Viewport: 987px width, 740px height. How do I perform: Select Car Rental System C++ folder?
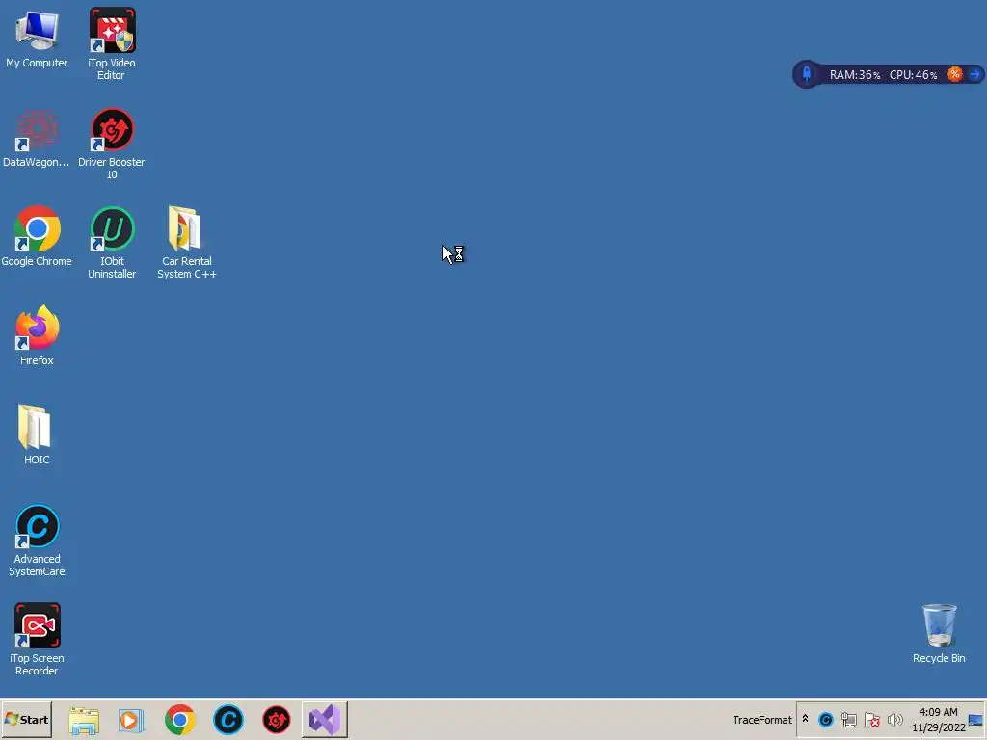186,243
